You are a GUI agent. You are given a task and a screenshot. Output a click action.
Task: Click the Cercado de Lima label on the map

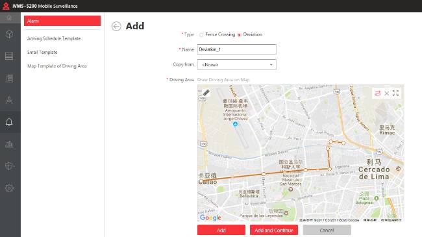(374, 173)
